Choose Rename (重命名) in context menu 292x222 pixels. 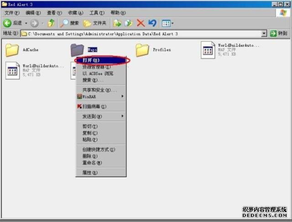pos(101,163)
